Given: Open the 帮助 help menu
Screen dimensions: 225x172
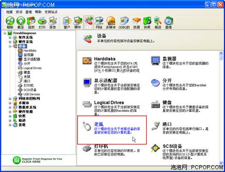Looking at the screenshot, I should pyautogui.click(x=38, y=12).
